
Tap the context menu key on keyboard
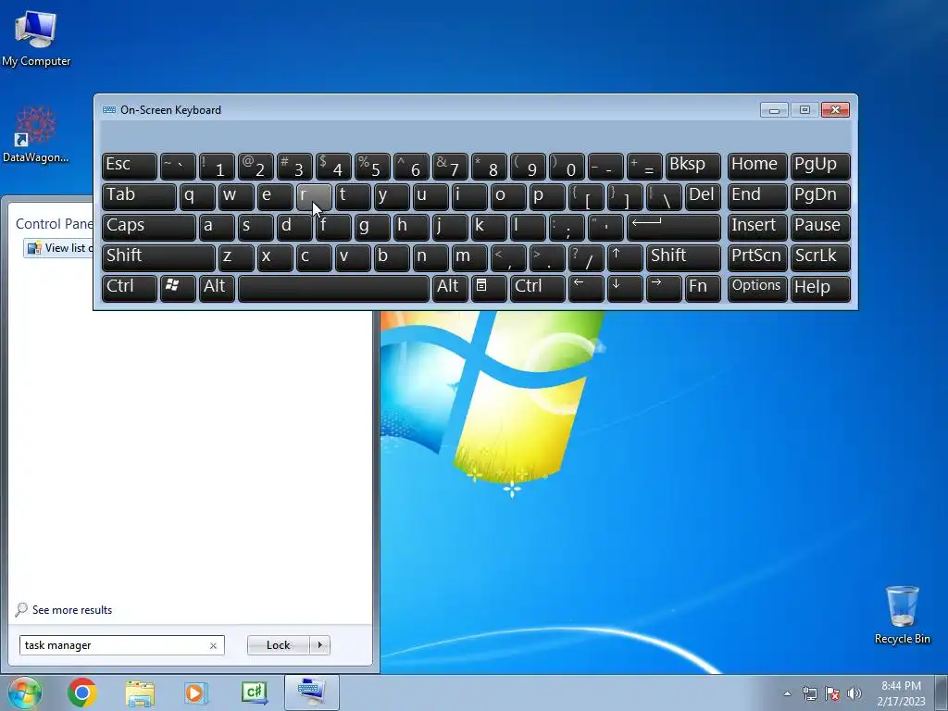point(489,289)
